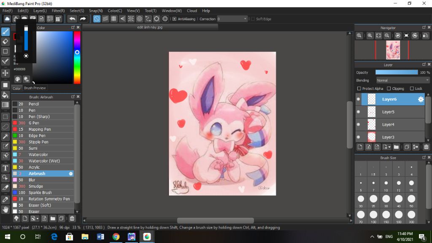Open the File menu
Viewport: 432px width, 243px height.
click(x=8, y=11)
